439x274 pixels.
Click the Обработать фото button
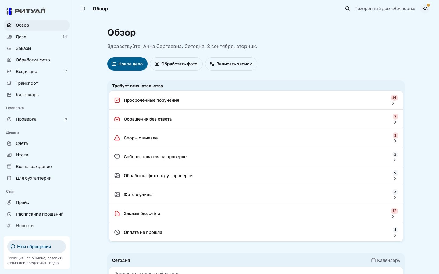coord(176,64)
